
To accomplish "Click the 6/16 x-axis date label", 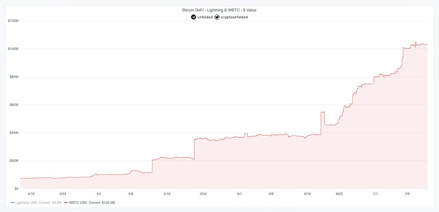I will point(308,194).
